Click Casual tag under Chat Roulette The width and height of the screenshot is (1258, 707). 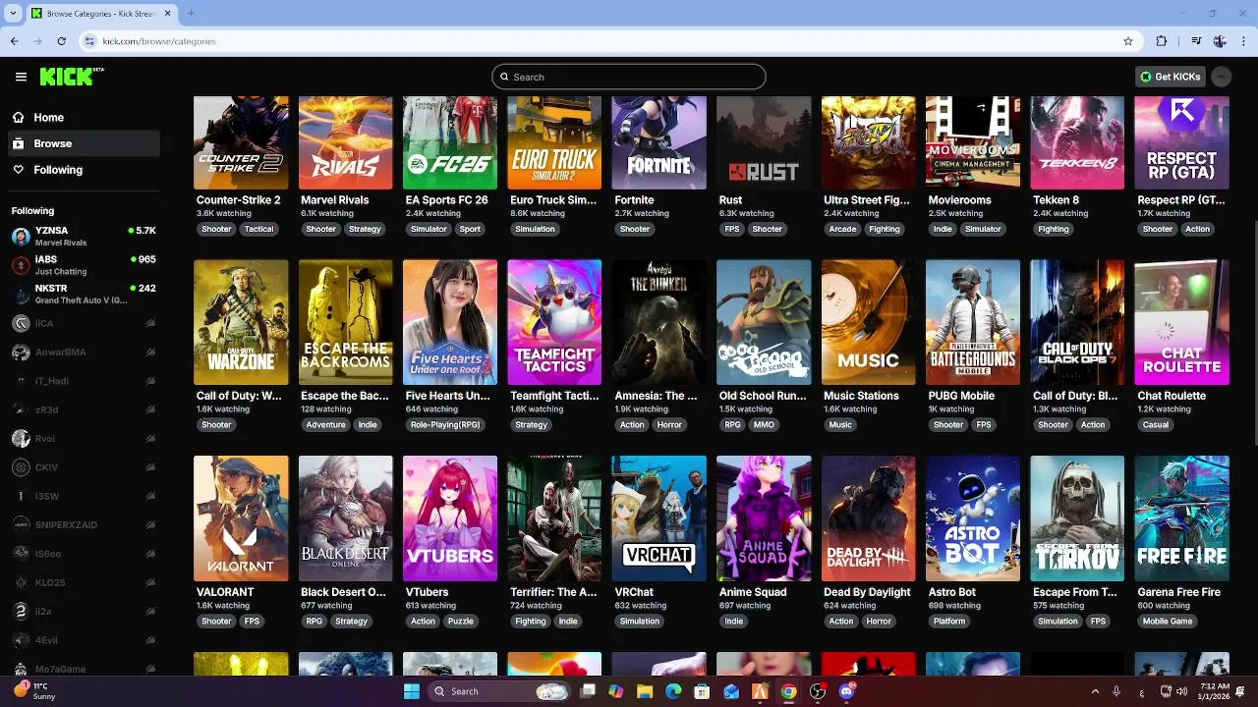point(1156,425)
